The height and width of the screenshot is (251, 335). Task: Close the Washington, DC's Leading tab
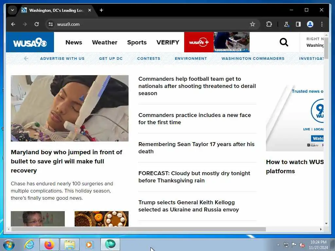pos(90,10)
